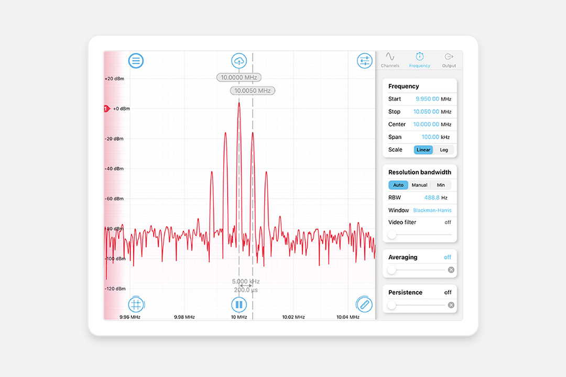Open the Channels panel
566x377 pixels.
pos(390,59)
